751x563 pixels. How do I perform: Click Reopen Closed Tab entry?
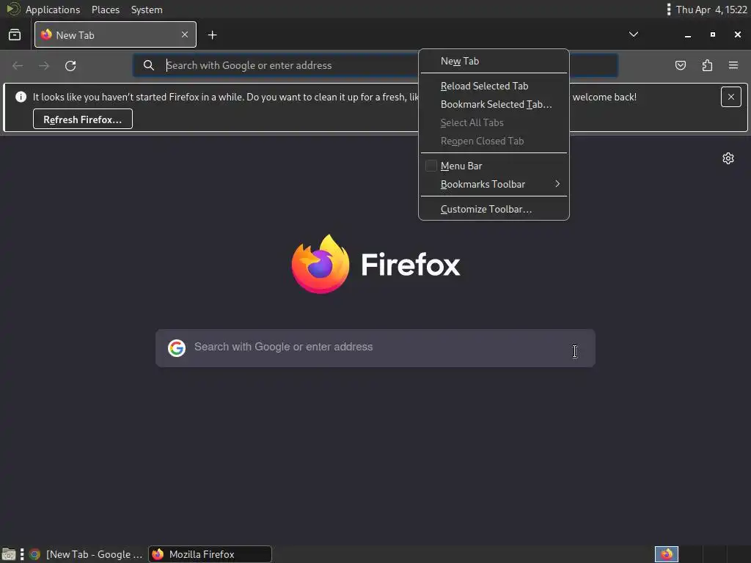point(494,141)
